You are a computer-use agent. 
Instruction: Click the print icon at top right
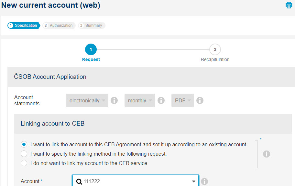pyautogui.click(x=289, y=5)
